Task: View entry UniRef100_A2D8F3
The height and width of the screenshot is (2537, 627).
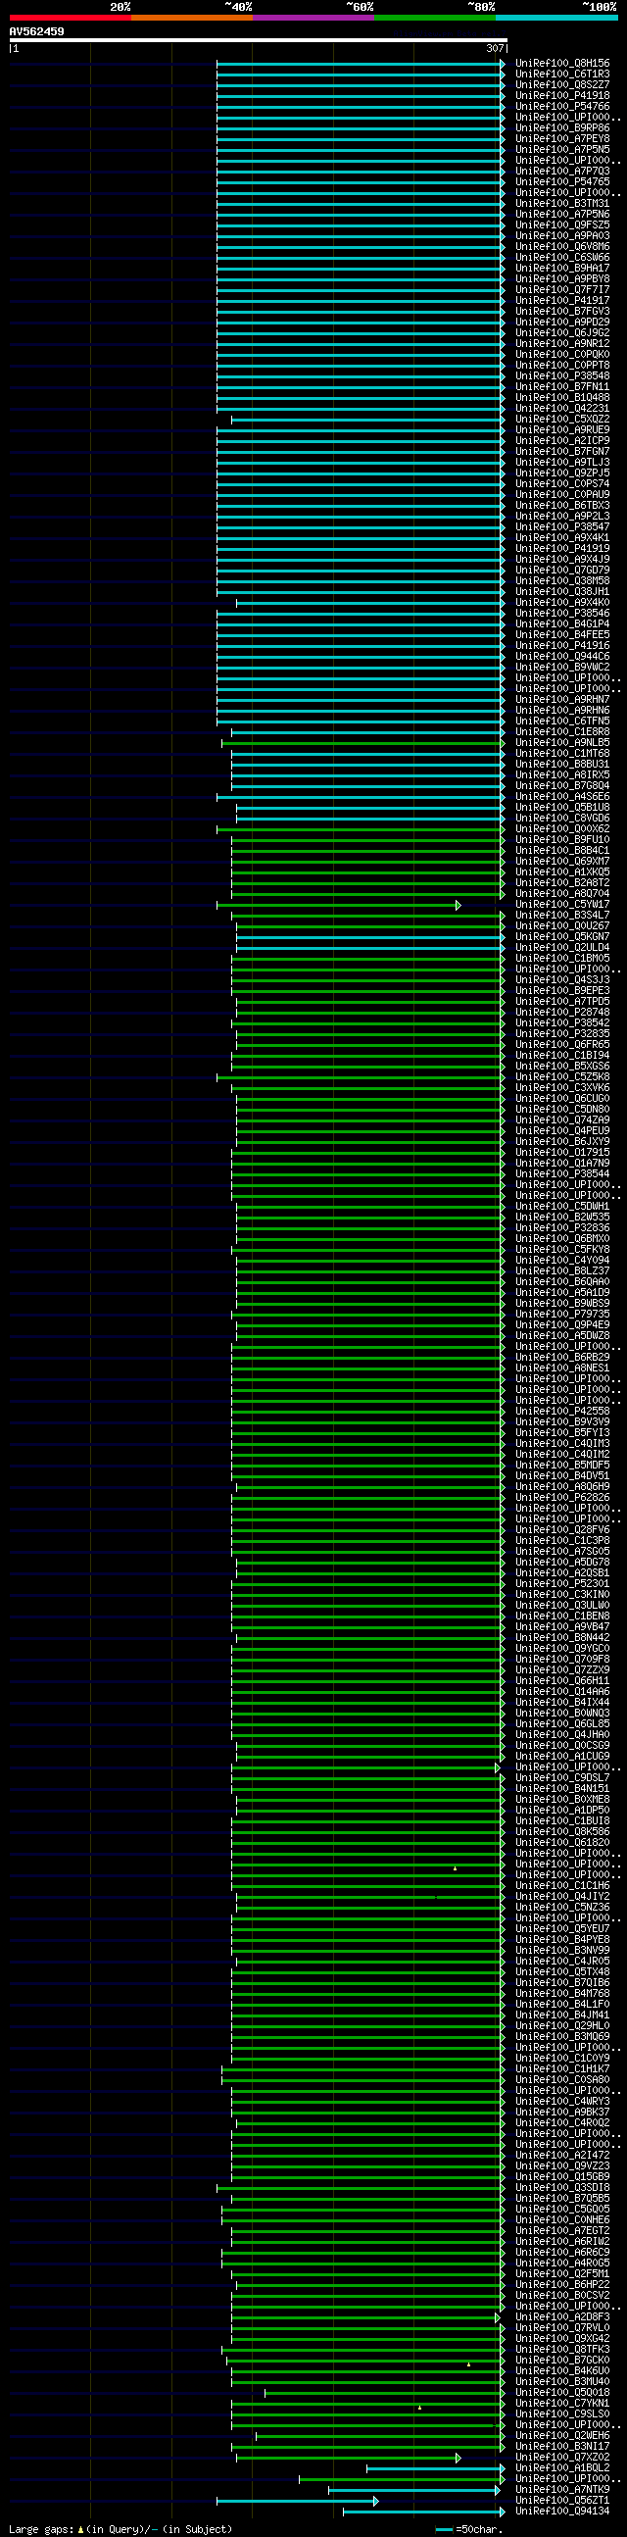Action: 562,2317
